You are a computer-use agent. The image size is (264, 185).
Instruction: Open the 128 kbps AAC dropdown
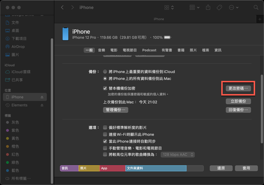pos(178,155)
